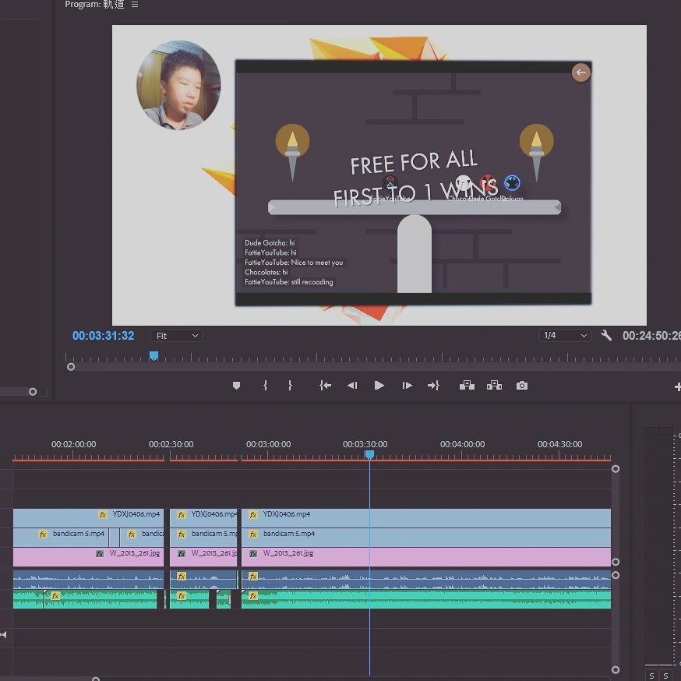Screen dimensions: 681x681
Task: Select the YDXJ0406.mp4 clip ending before 00:02:30:00
Action: (x=88, y=518)
